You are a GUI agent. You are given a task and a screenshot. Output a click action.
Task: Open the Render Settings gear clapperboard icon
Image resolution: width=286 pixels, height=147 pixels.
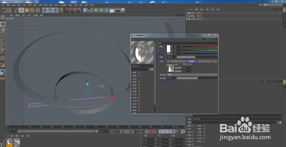click(x=78, y=10)
